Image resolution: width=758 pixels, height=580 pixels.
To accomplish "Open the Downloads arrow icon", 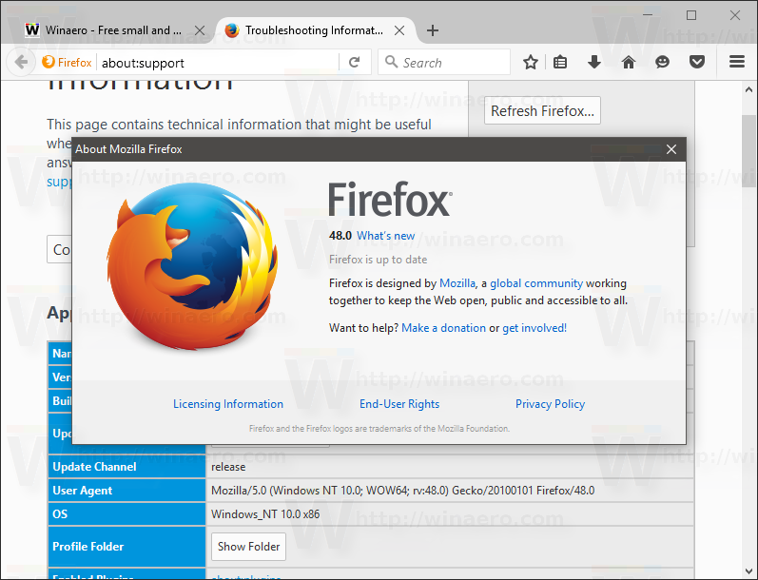I will pyautogui.click(x=594, y=62).
